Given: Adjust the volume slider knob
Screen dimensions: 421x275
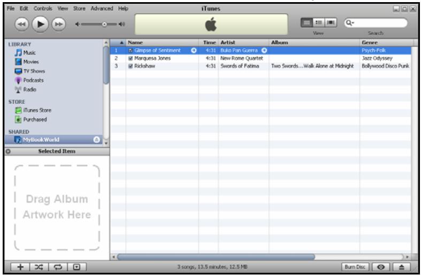Looking at the screenshot, I should pos(104,25).
